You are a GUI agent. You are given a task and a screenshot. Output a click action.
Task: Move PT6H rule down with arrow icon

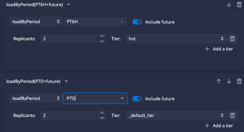coord(229,4)
